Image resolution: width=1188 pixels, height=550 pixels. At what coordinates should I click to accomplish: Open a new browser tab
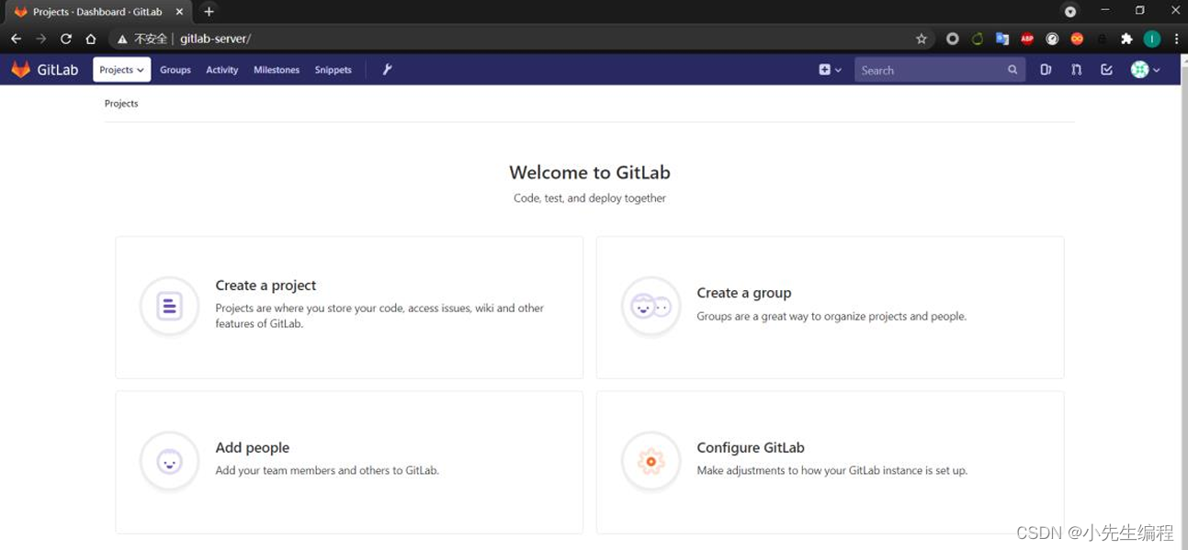209,11
